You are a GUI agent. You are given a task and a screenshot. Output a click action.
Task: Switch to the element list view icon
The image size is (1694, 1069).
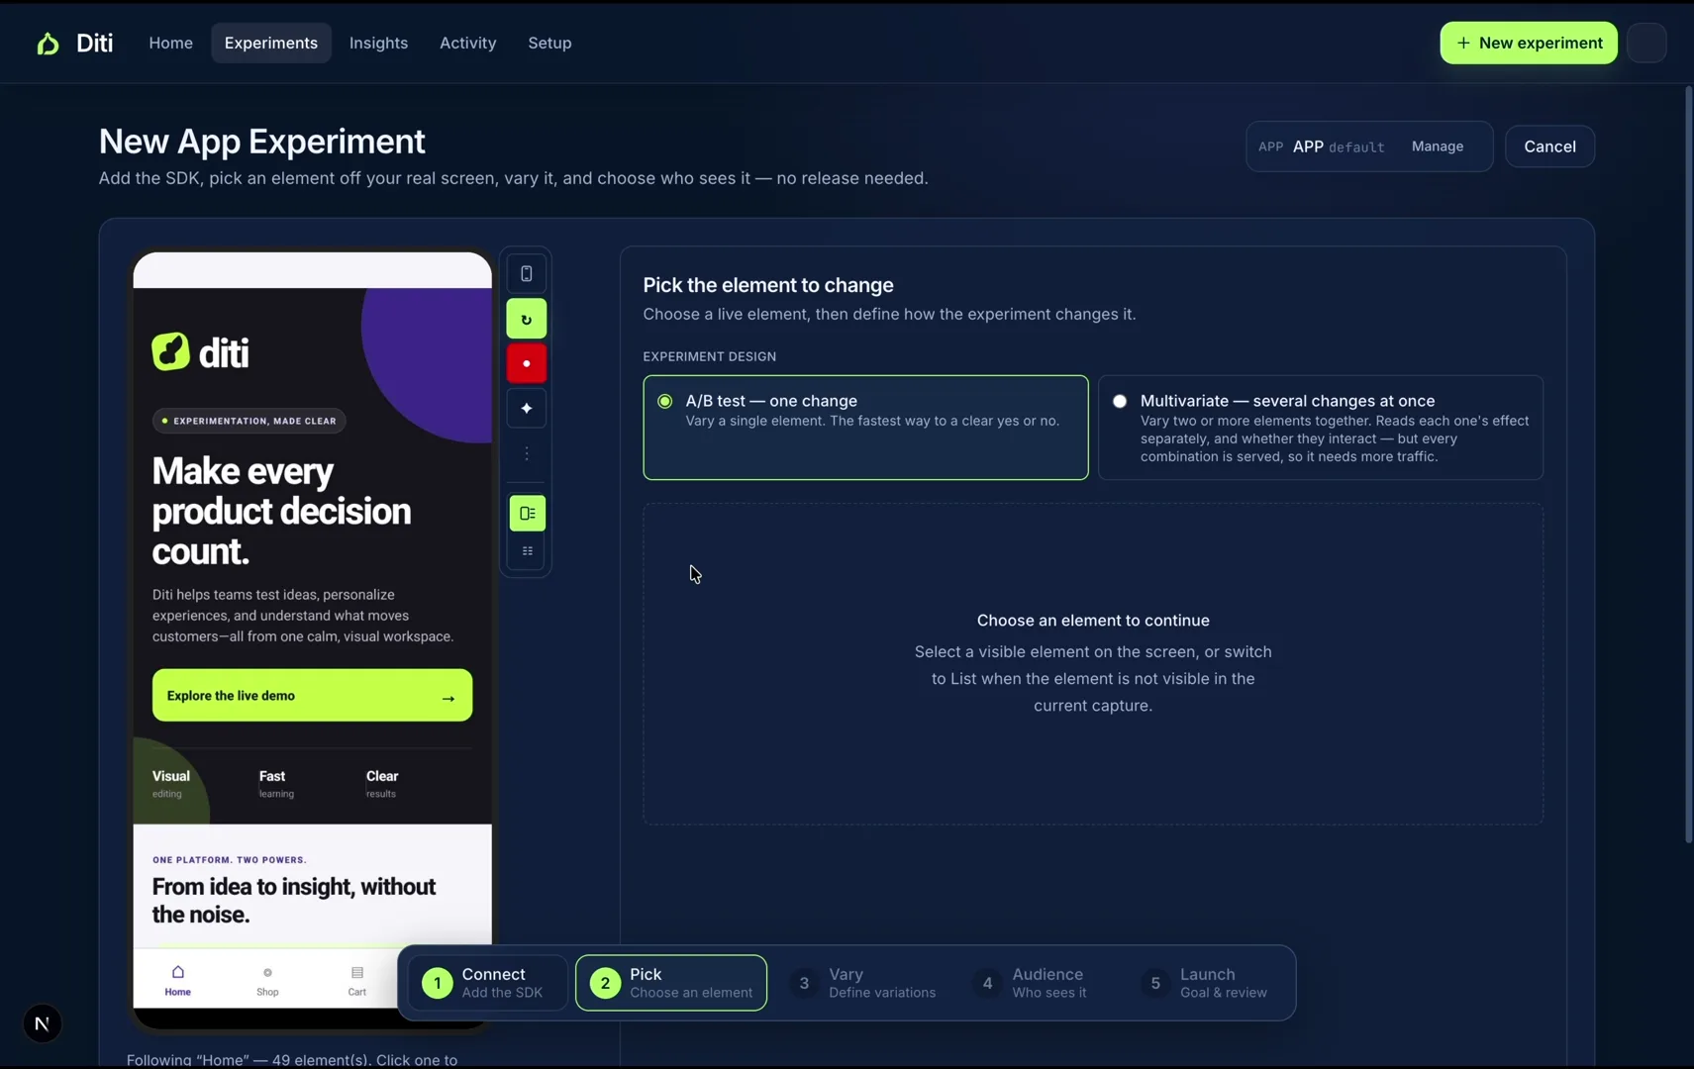click(528, 551)
